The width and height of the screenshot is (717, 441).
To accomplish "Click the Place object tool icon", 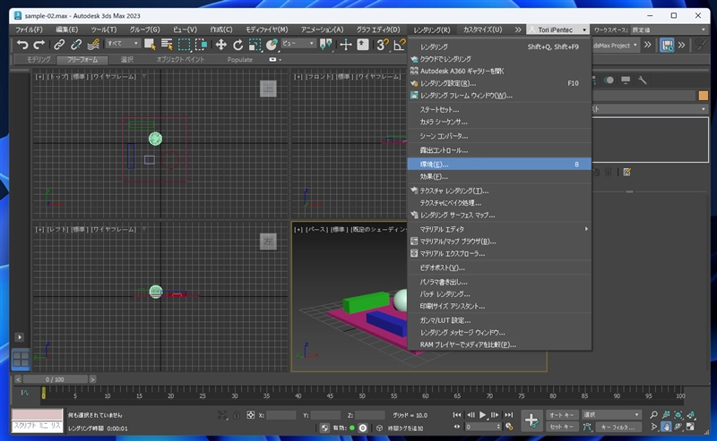I will (272, 45).
